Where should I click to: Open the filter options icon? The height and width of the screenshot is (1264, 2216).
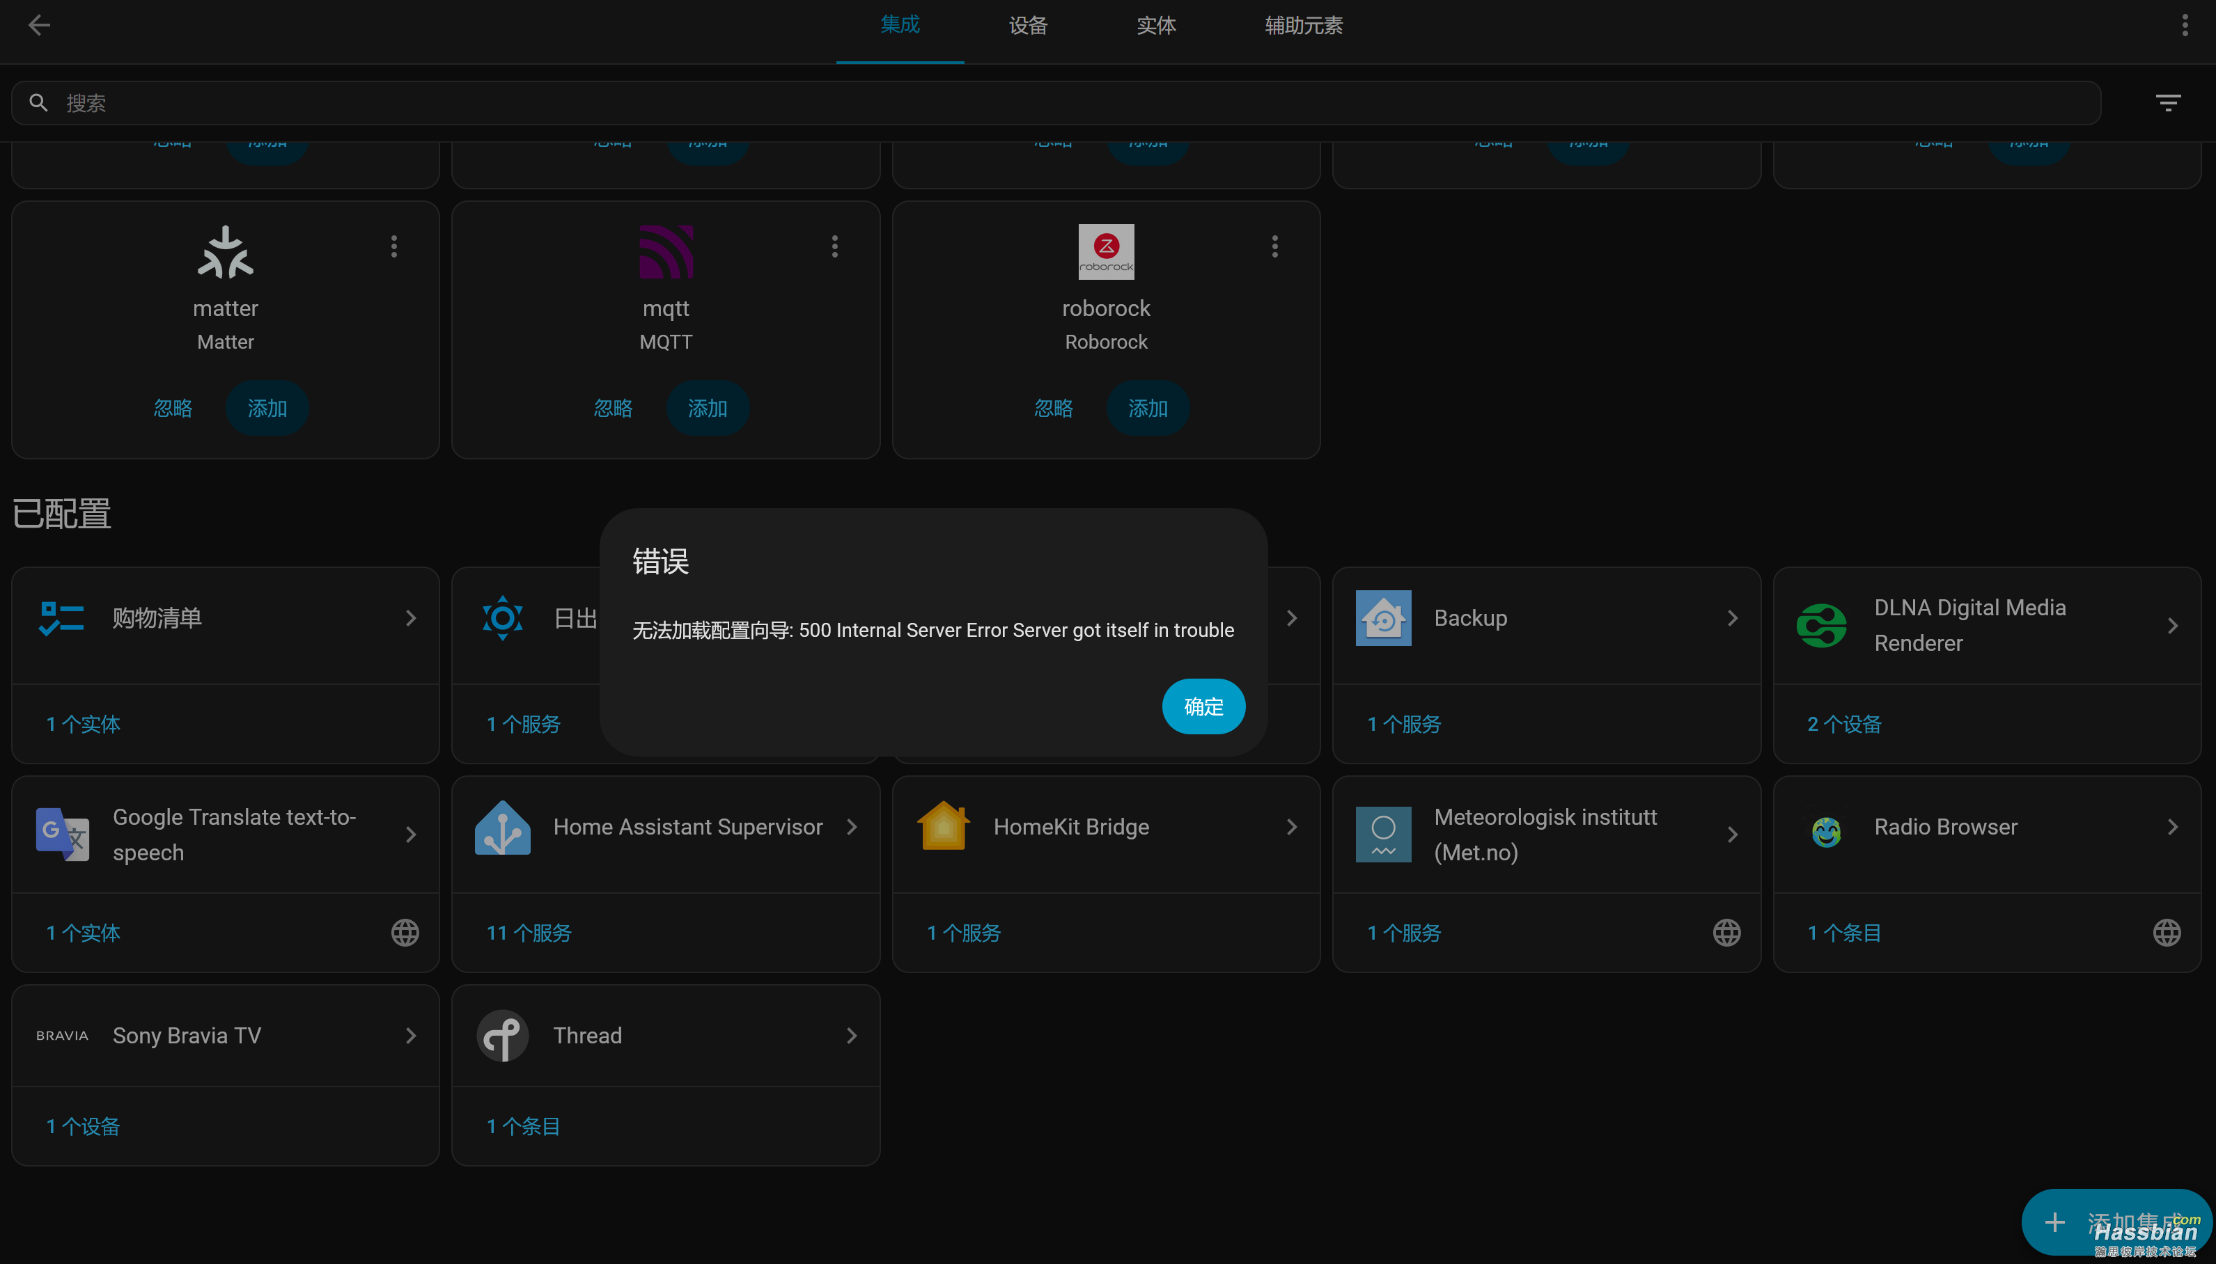point(2167,103)
